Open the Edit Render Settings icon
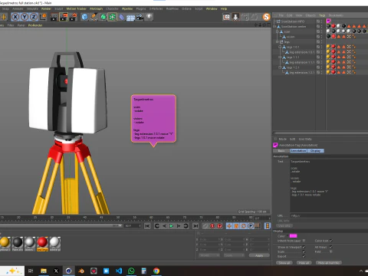The width and height of the screenshot is (368, 276). point(74,17)
